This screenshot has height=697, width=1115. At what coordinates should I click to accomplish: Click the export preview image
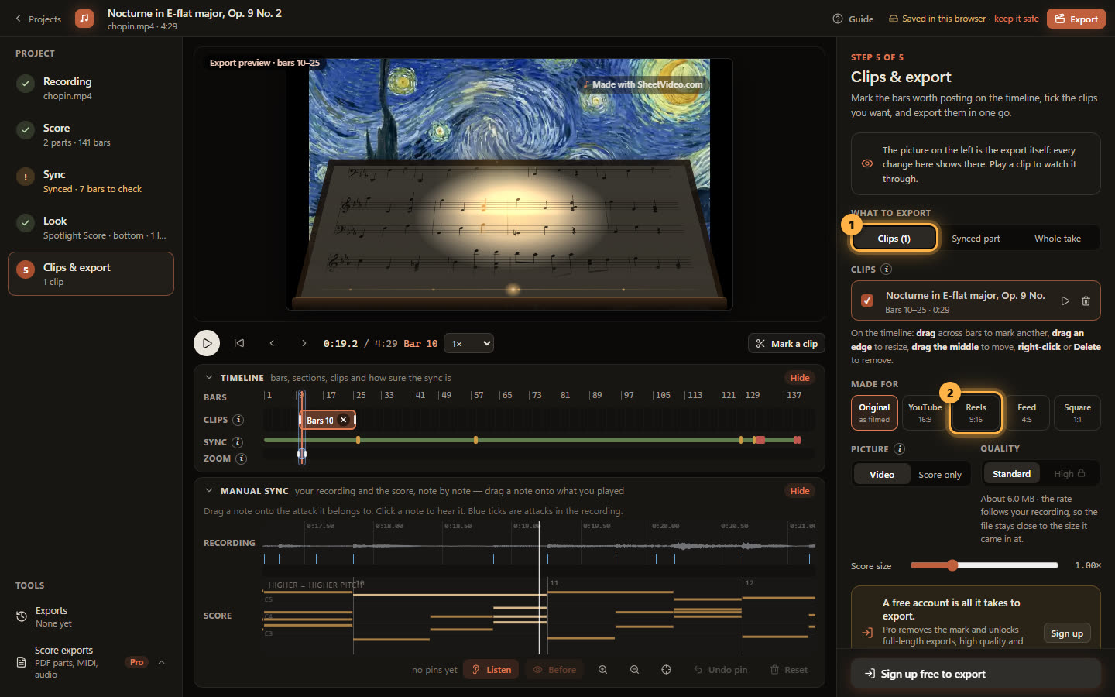click(509, 184)
